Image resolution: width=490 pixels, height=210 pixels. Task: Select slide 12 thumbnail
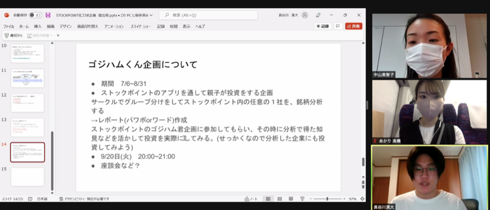28,103
